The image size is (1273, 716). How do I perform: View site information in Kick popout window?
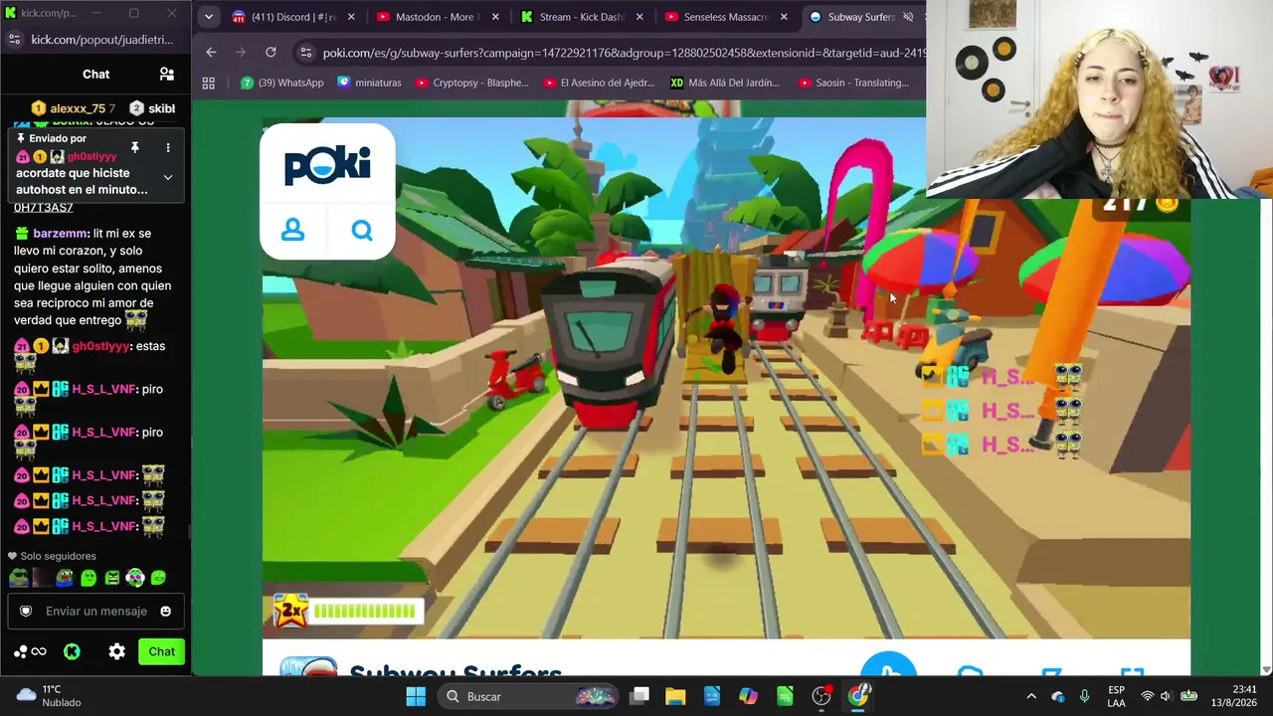(x=14, y=39)
